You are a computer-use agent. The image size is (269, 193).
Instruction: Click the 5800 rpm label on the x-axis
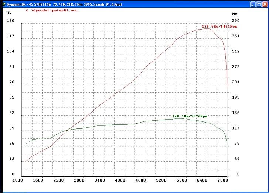point(181,180)
